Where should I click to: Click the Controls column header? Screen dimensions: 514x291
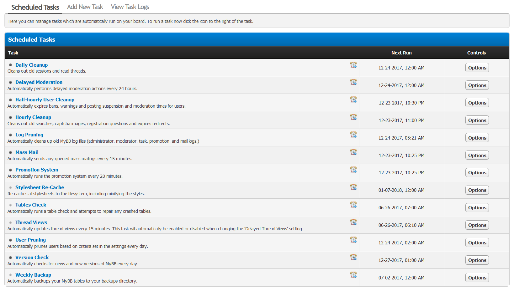(x=476, y=53)
